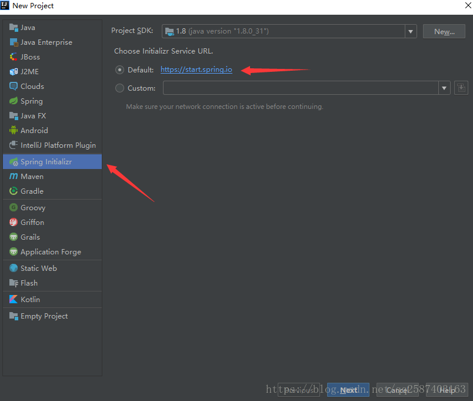
Task: Select the Spring Initializr list entry
Action: coord(52,162)
